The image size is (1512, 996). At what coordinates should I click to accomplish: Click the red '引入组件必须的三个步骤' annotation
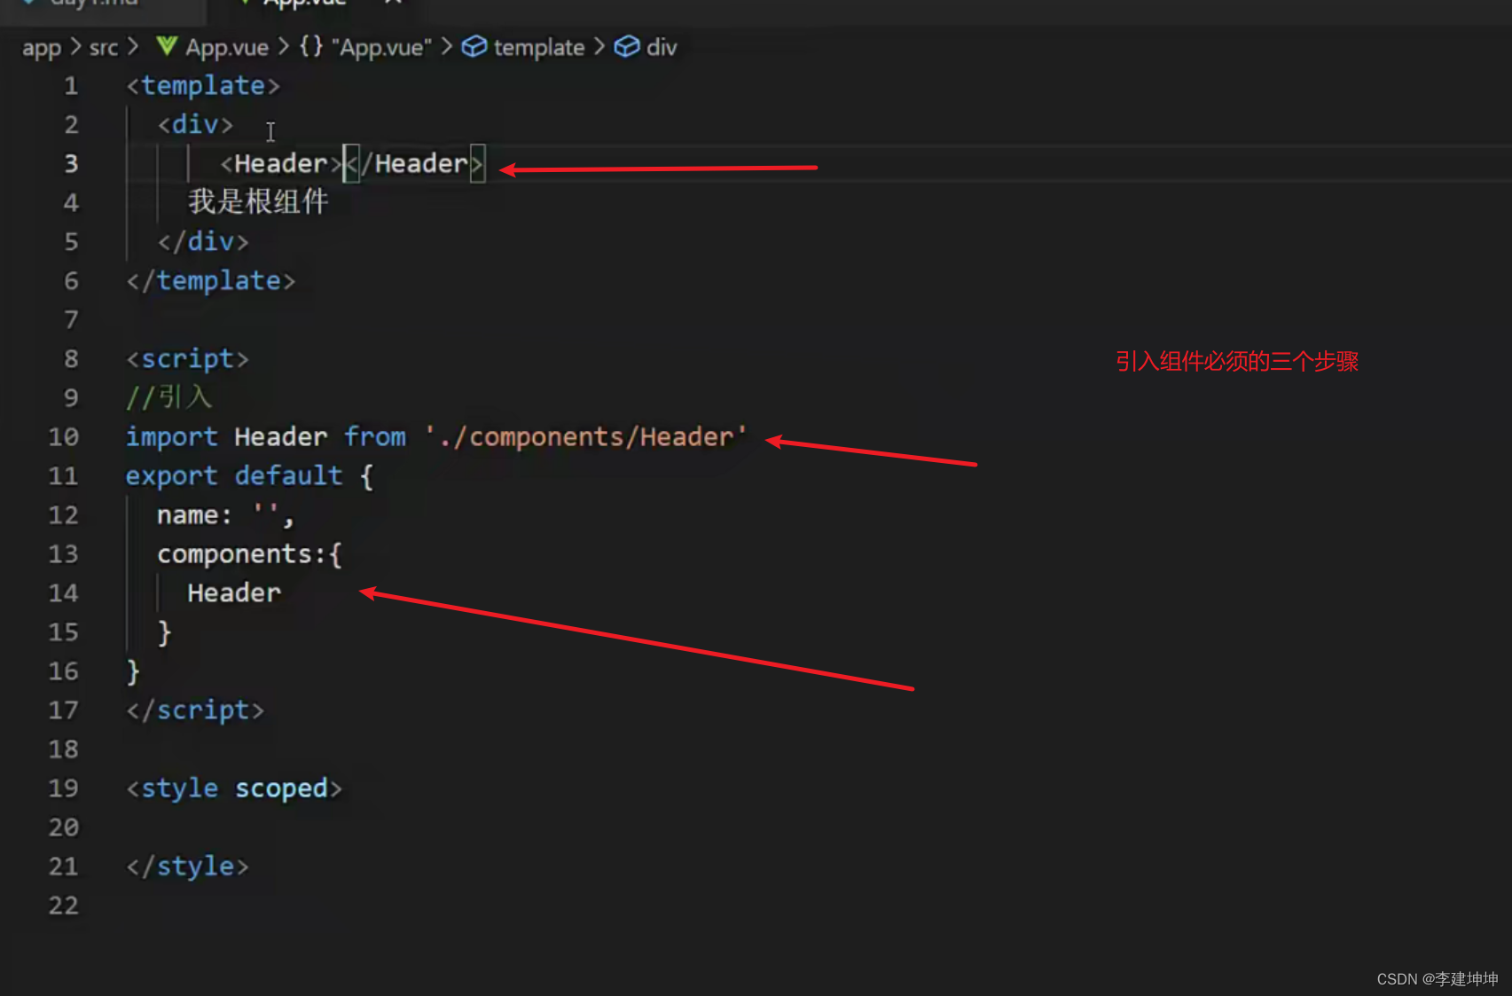[1236, 362]
